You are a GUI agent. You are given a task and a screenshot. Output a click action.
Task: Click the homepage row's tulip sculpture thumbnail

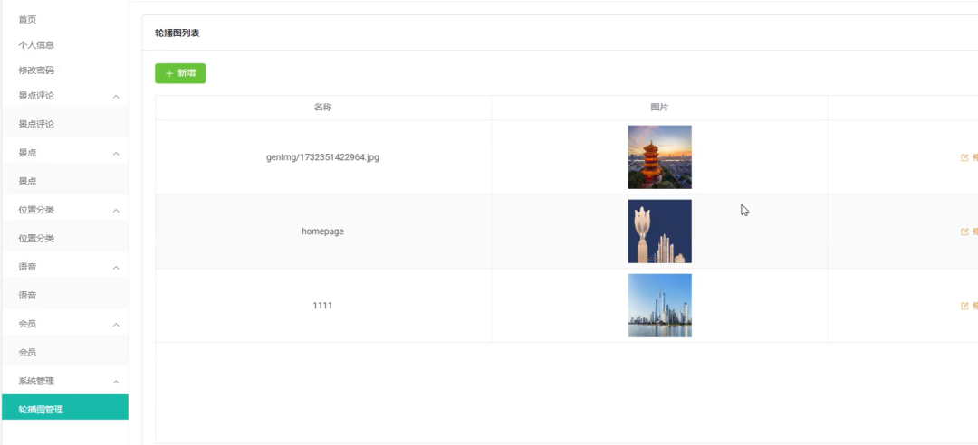(x=659, y=232)
